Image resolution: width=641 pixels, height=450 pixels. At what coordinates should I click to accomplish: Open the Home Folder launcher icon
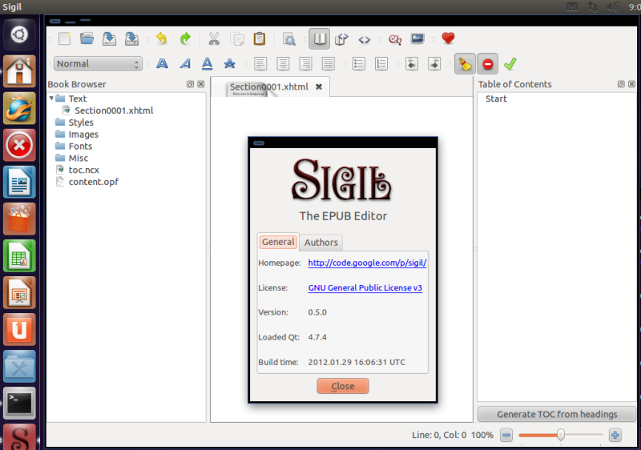19,71
